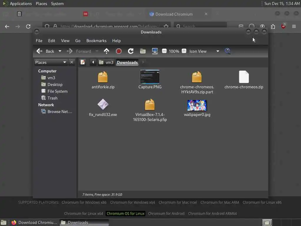The height and width of the screenshot is (226, 301).
Task: Open the Back history dropdown arrow
Action: [x=60, y=51]
